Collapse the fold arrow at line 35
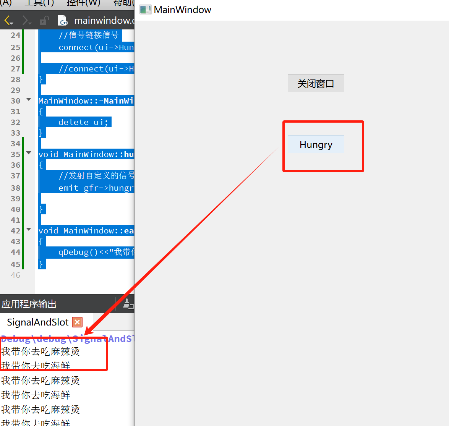 [x=29, y=153]
